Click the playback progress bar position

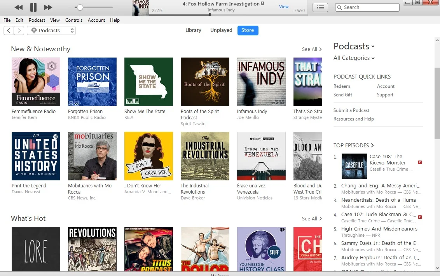pos(210,15)
